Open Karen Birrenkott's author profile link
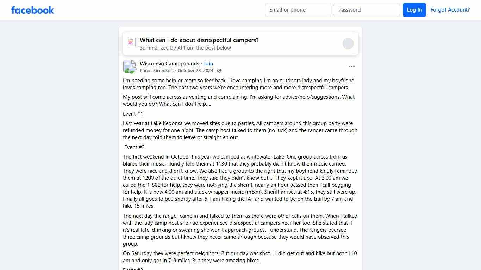The height and width of the screenshot is (270, 481). pyautogui.click(x=157, y=71)
